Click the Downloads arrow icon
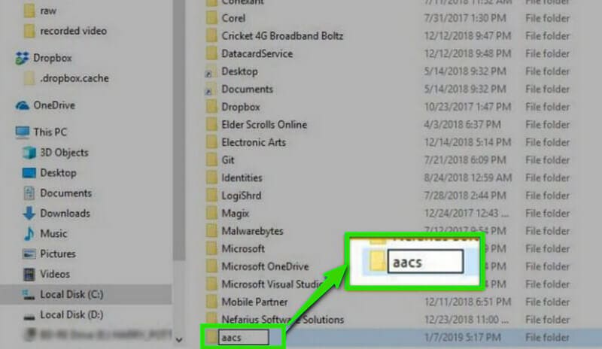The width and height of the screenshot is (602, 349). tap(29, 213)
